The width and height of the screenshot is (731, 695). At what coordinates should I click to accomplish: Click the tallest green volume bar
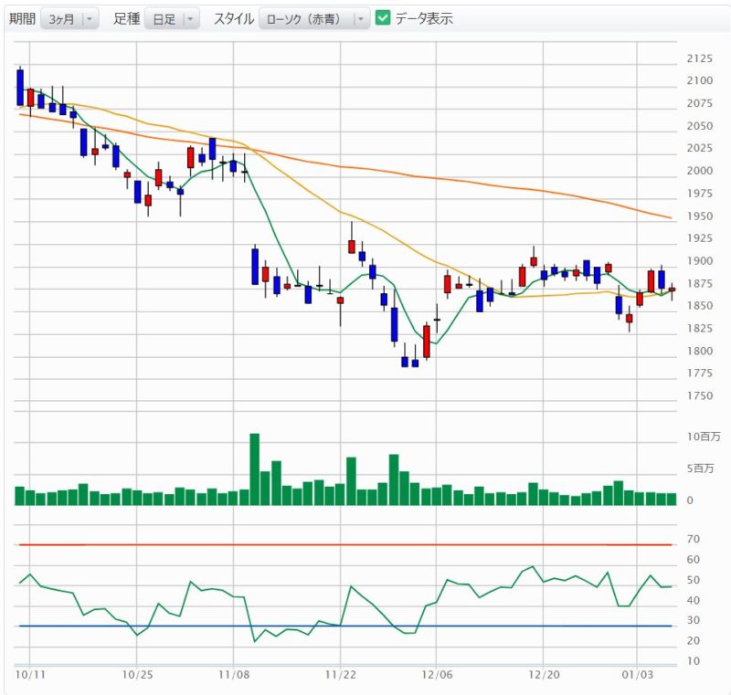click(x=255, y=469)
